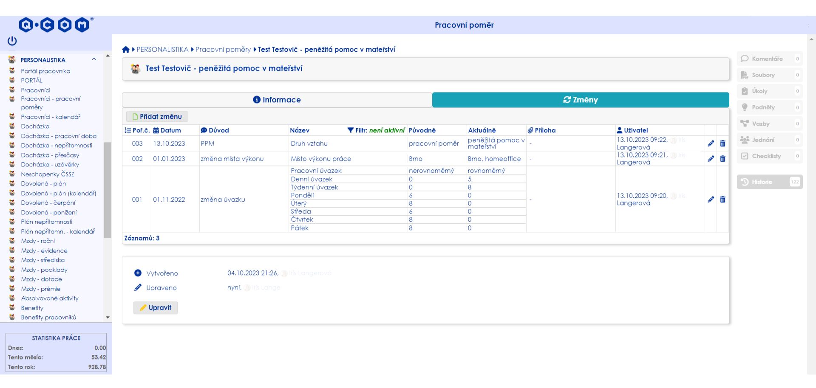Switch to the Změny tab
The height and width of the screenshot is (388, 816).
[x=581, y=100]
